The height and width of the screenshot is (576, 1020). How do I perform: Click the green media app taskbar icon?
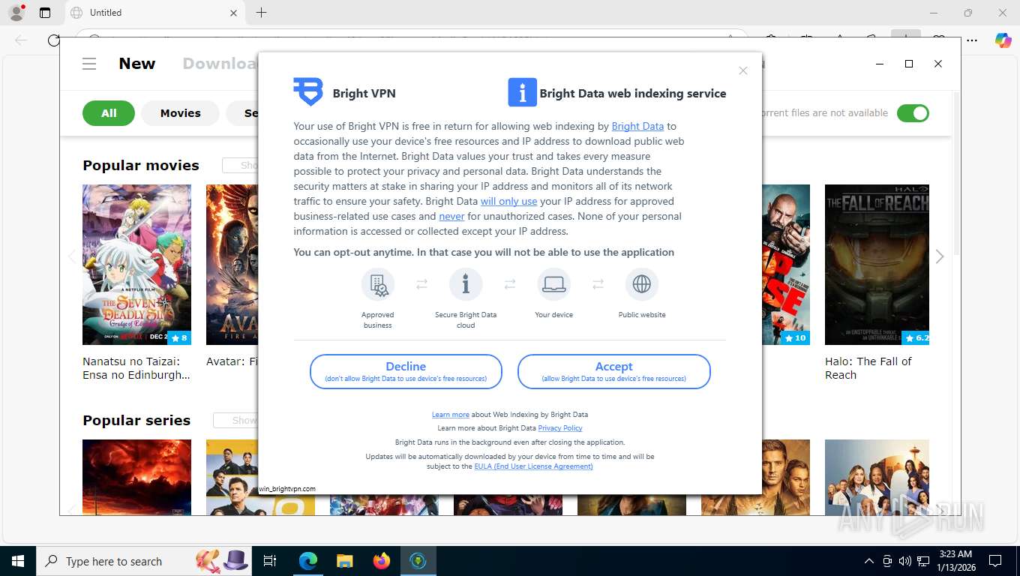pos(418,561)
